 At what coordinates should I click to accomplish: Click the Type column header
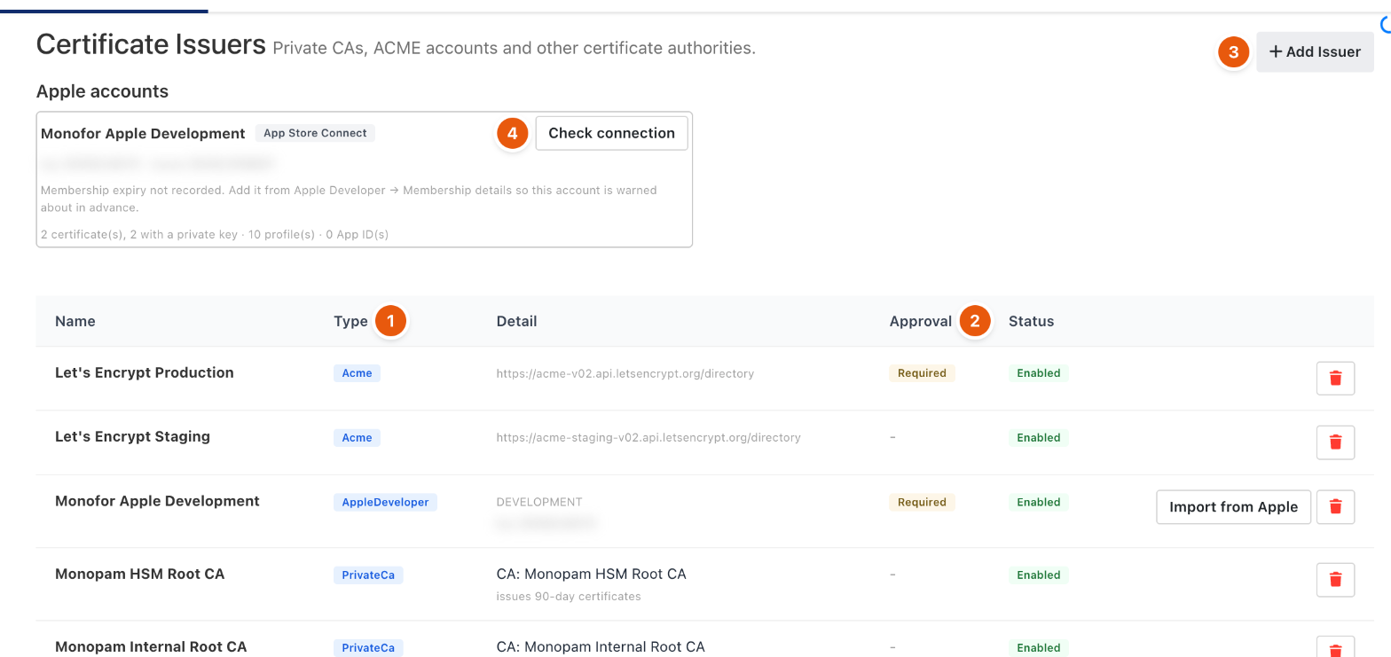pos(350,321)
